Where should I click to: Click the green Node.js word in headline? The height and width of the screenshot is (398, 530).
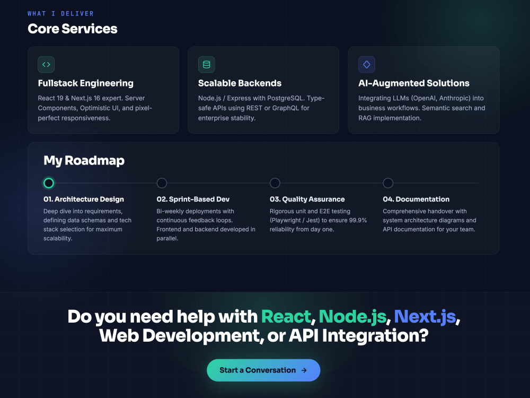[x=352, y=317]
